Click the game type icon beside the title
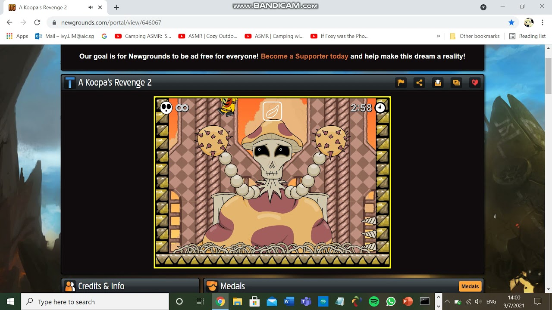This screenshot has width=552, height=310. 70,83
